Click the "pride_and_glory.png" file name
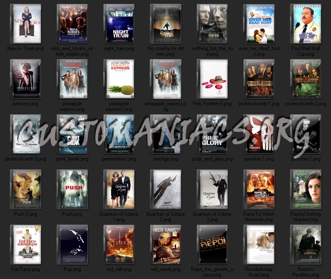Screen dimensions: 331x279 (212, 159)
